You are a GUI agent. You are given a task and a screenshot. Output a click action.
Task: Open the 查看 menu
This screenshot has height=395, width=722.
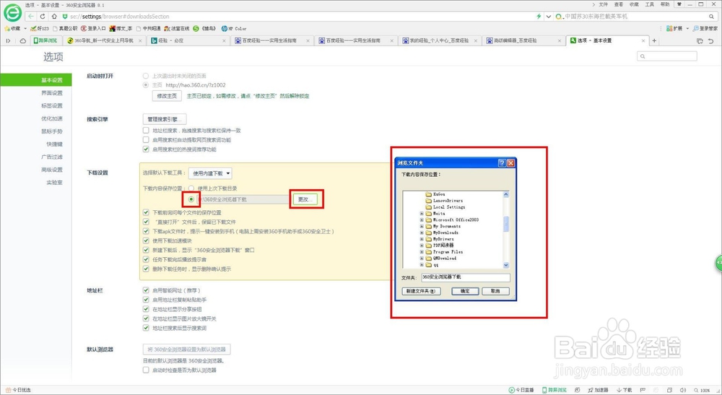click(x=619, y=4)
